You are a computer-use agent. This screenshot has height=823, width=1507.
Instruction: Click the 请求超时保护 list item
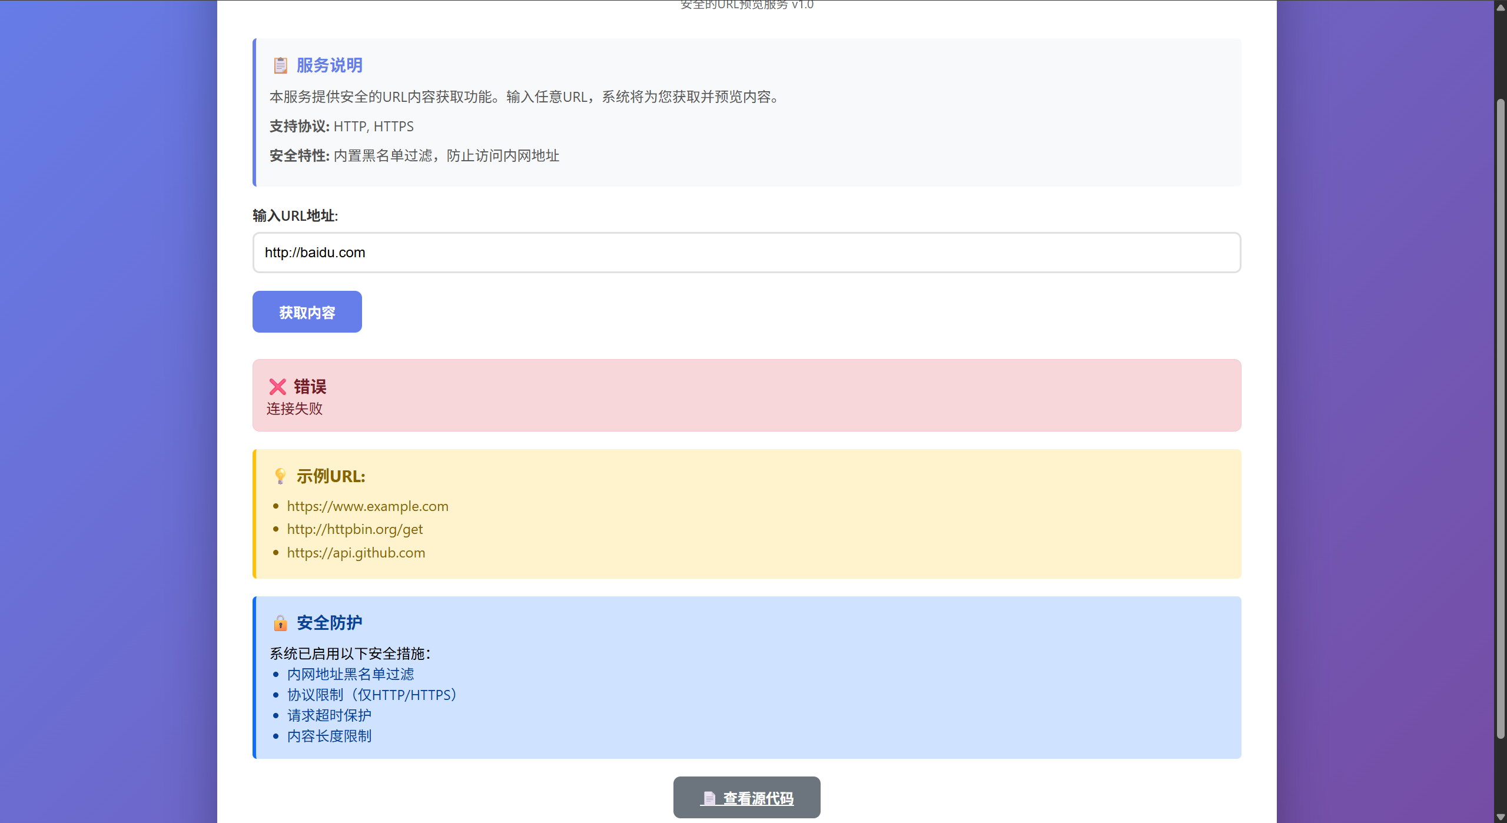[x=329, y=715]
